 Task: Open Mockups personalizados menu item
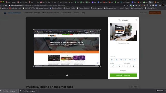(51, 13)
